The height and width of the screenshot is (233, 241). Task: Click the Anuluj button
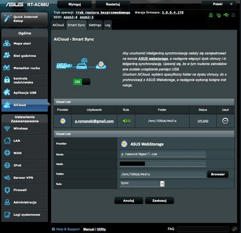129,200
